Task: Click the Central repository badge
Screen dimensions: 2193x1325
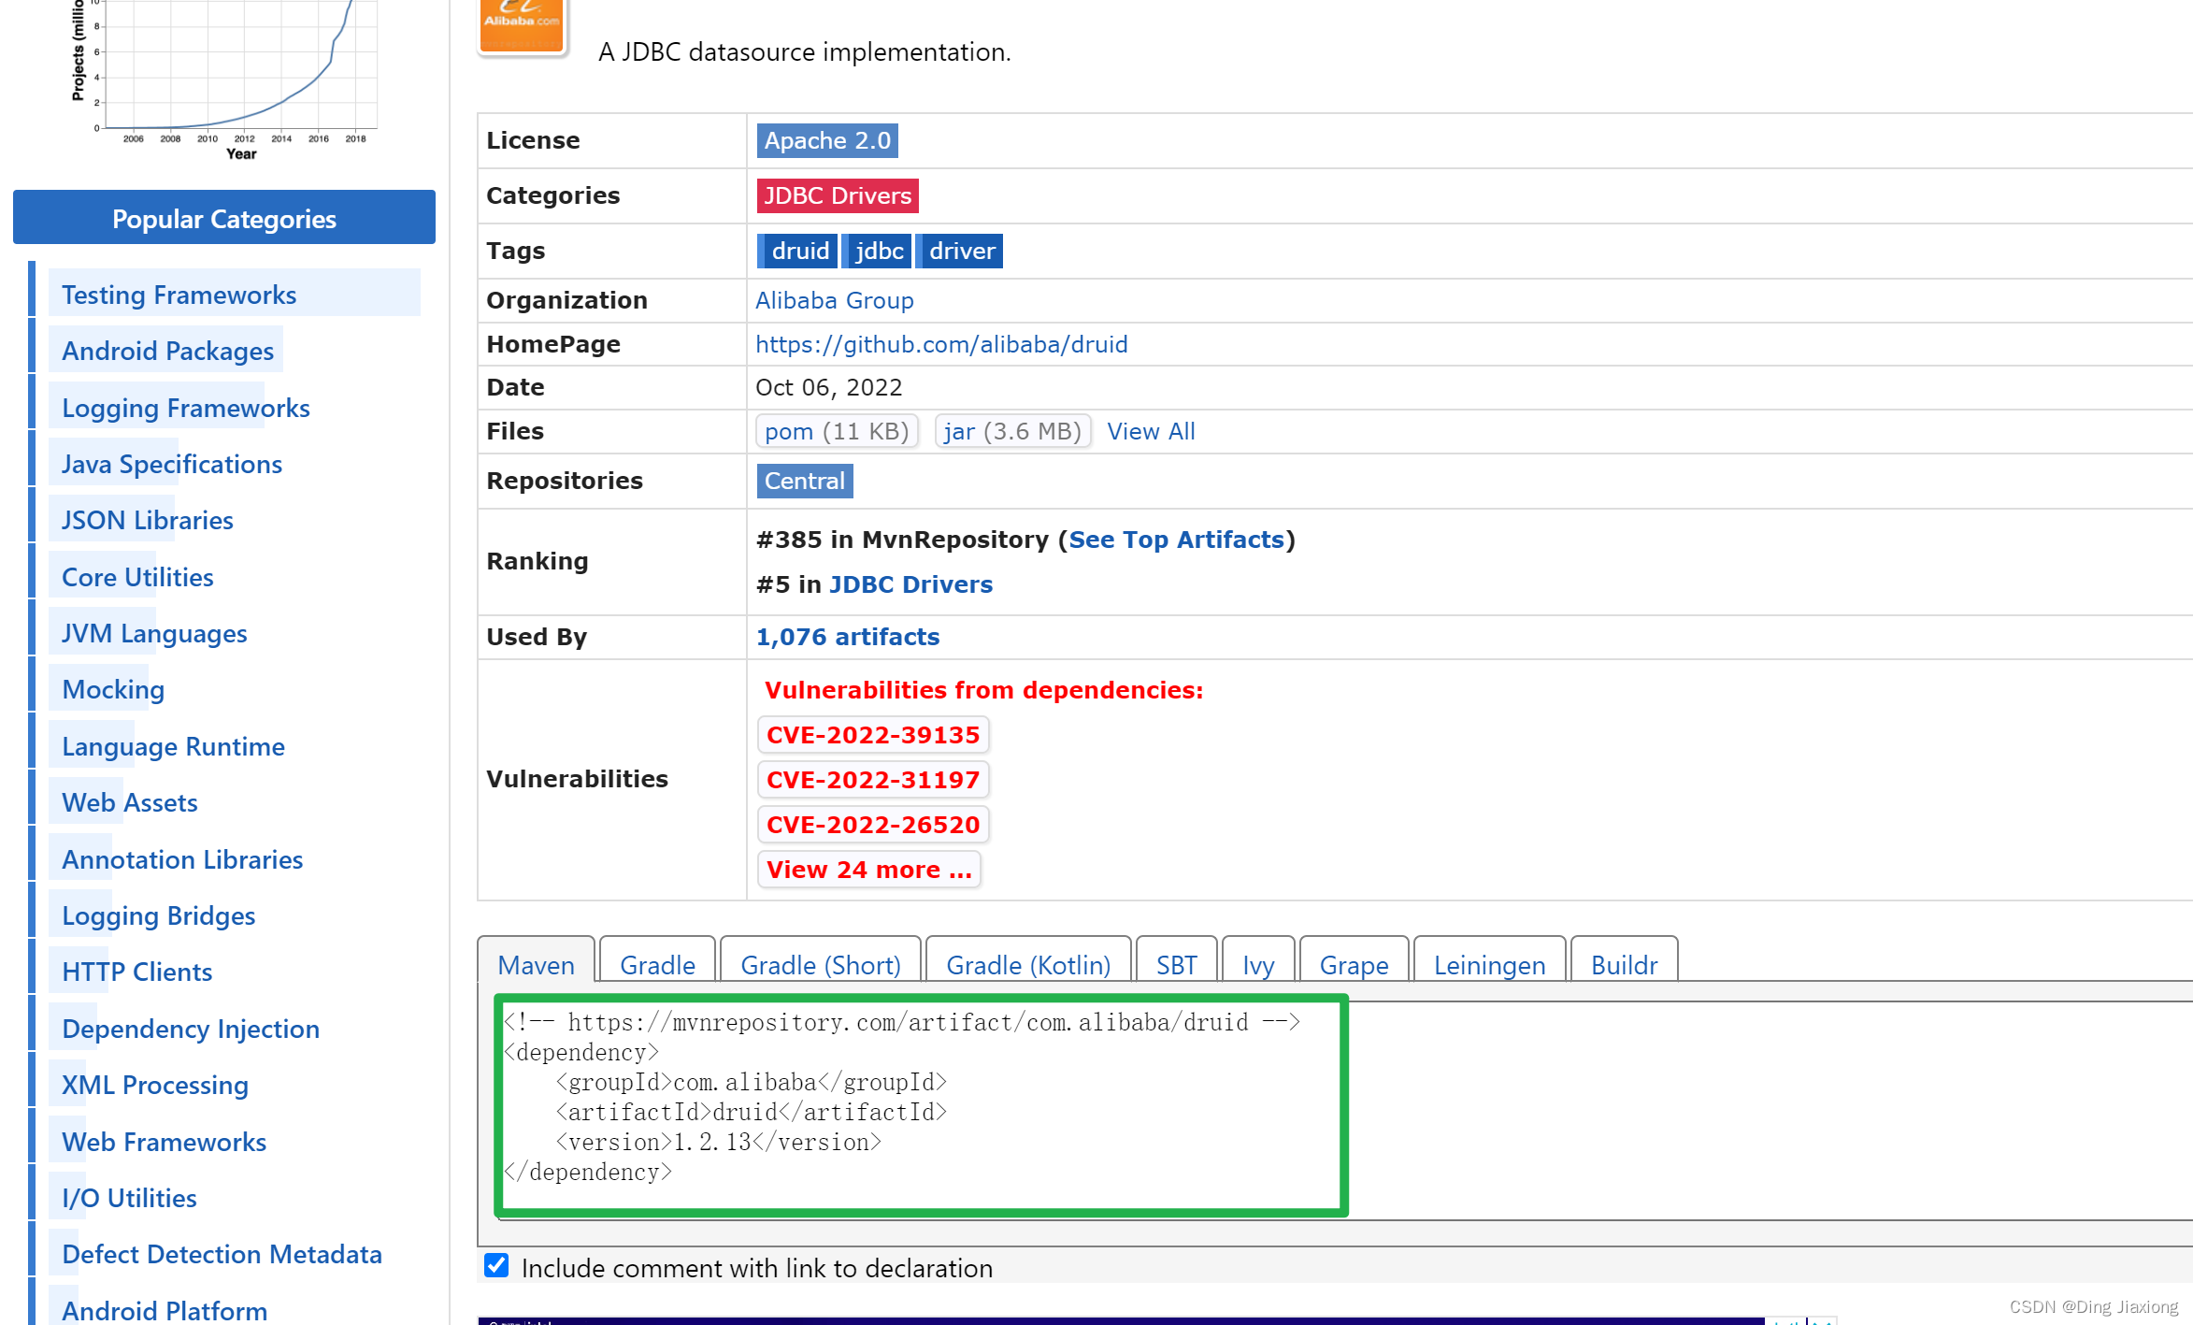Action: (804, 481)
